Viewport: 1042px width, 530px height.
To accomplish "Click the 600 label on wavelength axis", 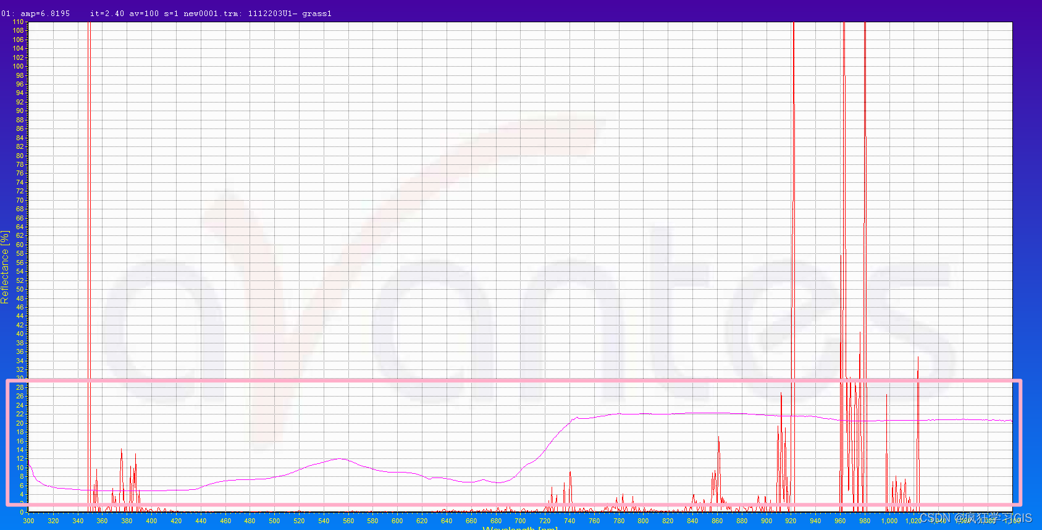I will point(397,521).
